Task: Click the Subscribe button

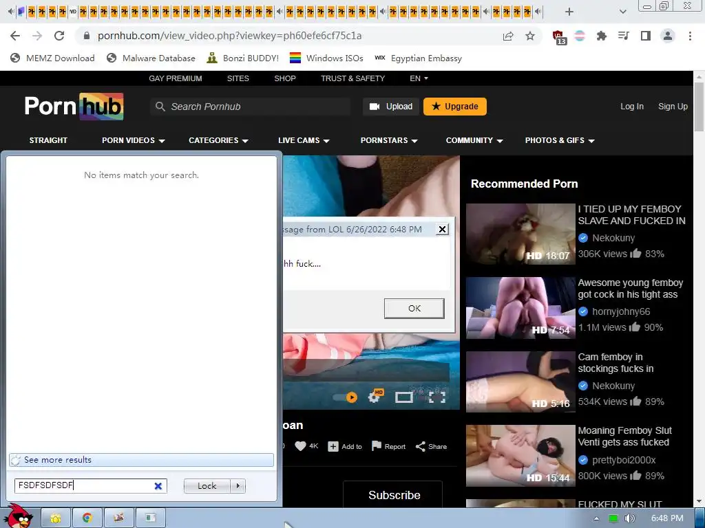Action: 393,495
